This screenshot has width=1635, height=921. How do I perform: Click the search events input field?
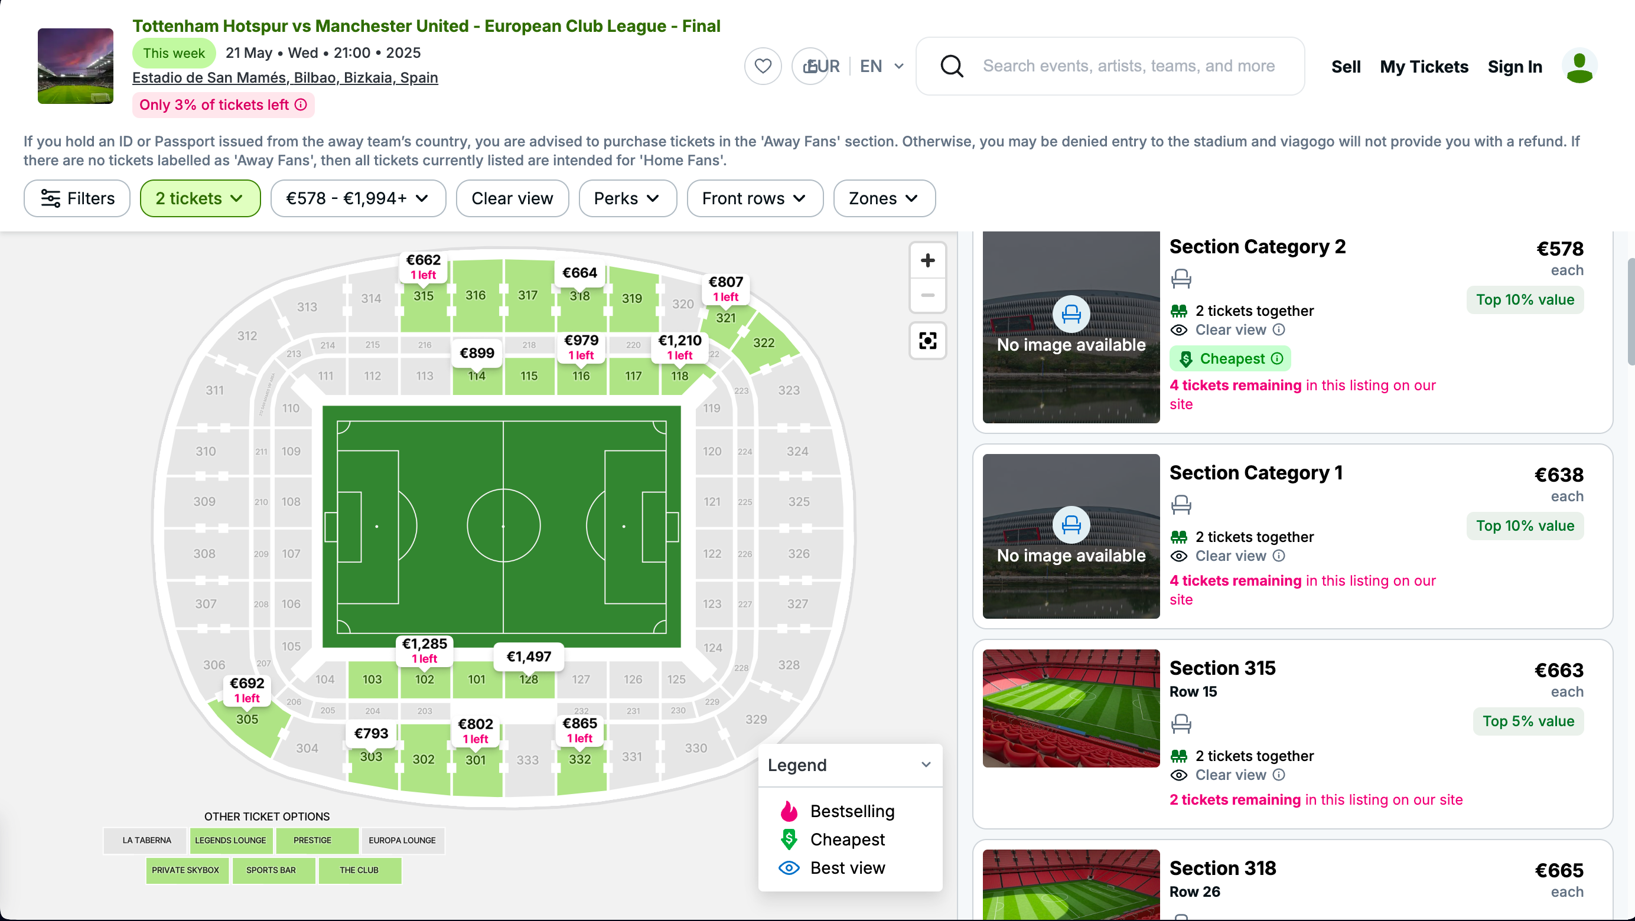click(x=1129, y=66)
